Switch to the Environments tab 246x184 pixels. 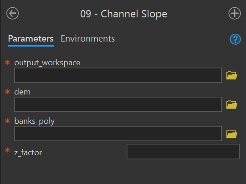88,39
